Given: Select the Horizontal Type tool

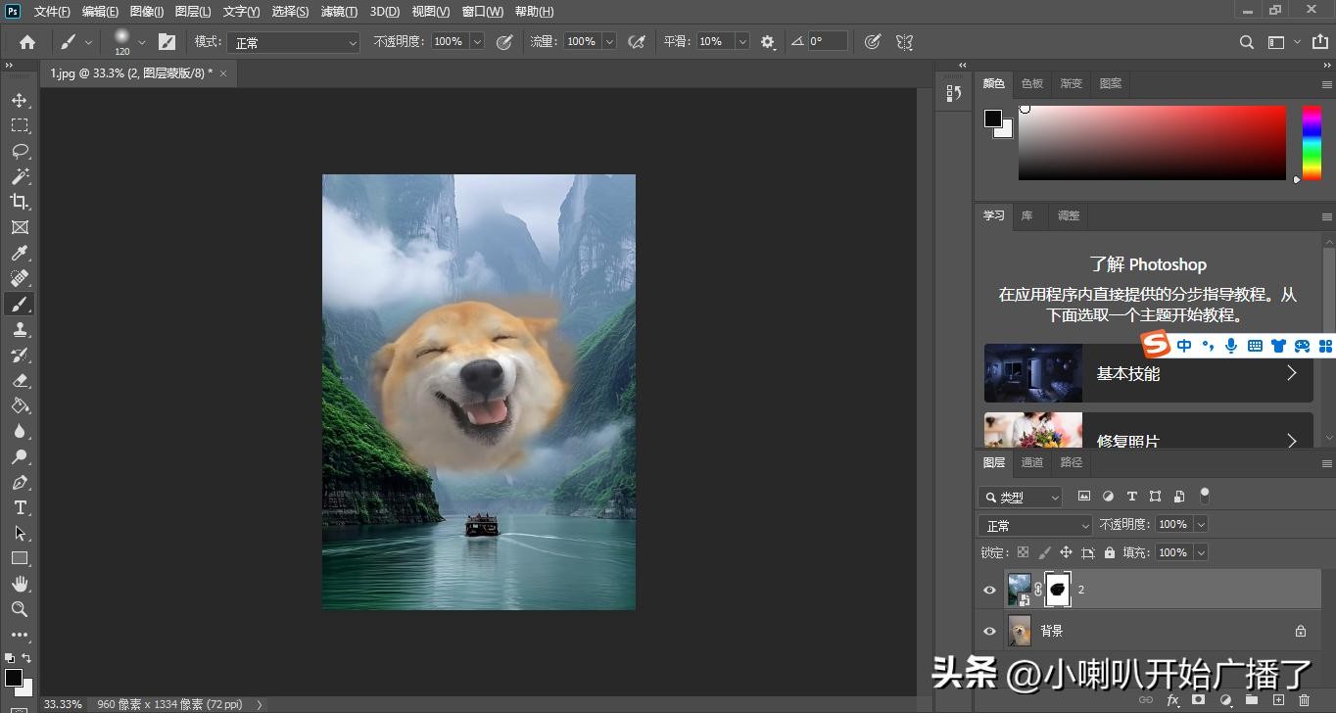Looking at the screenshot, I should tap(20, 507).
